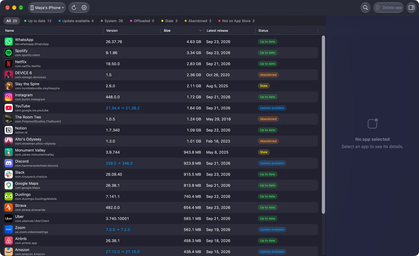Click the Airbnb release date Sep 18, 2026
Image resolution: width=419 pixels, height=256 pixels.
(218, 241)
